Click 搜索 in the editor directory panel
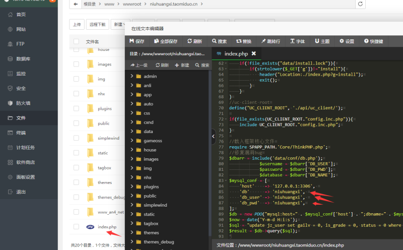403x250 pixels. pos(202,65)
